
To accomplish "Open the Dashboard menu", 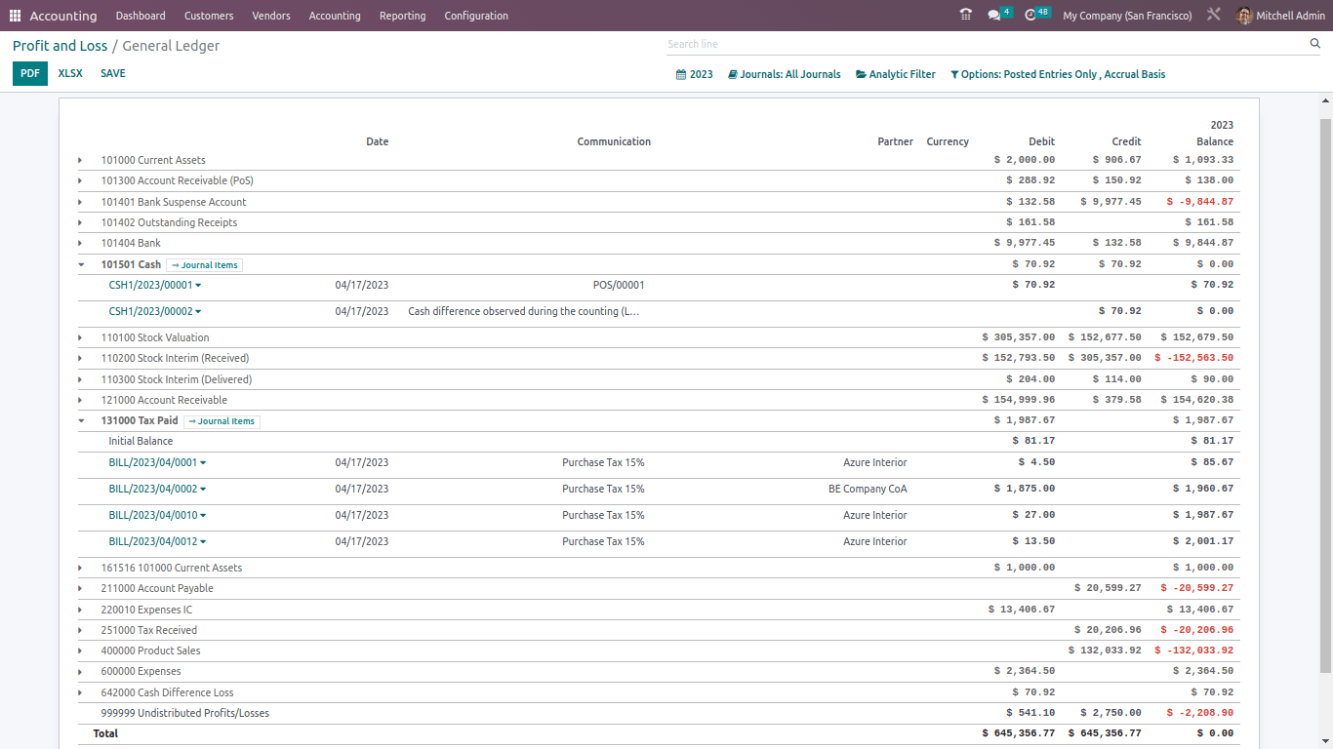I will (141, 16).
